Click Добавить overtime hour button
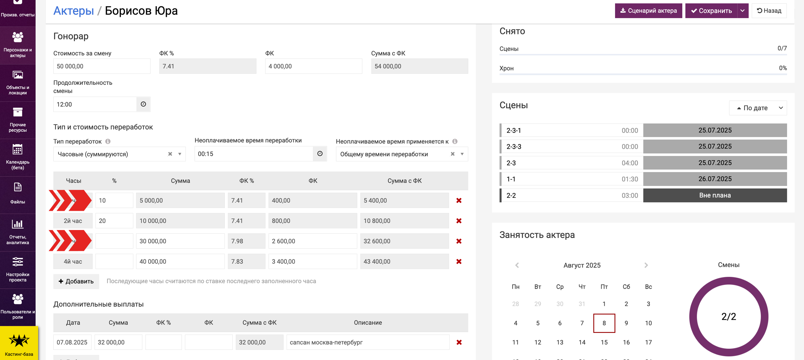 [76, 281]
